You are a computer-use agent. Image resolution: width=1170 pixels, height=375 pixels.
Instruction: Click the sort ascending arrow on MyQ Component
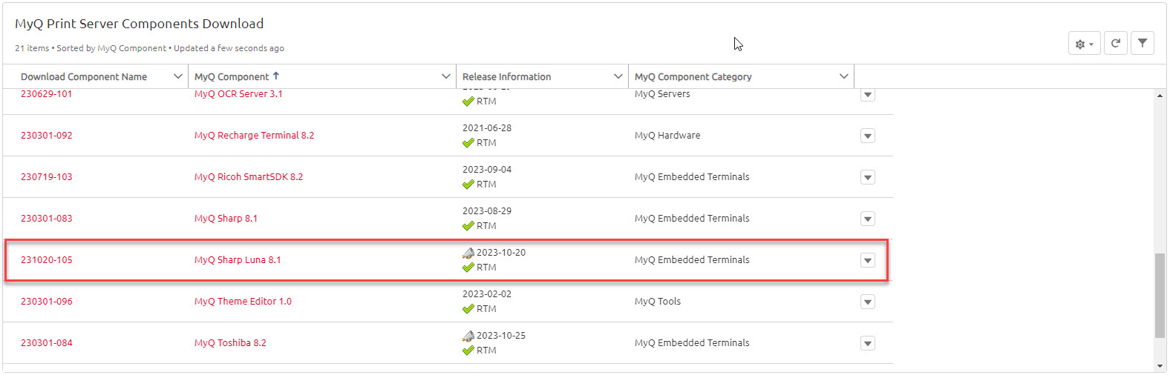click(x=276, y=76)
